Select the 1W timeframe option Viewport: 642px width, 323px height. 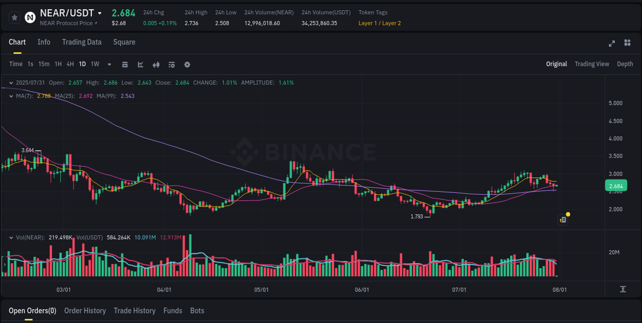tap(95, 64)
